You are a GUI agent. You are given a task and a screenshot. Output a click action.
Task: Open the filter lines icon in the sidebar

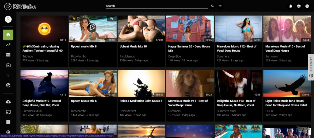coord(8,75)
